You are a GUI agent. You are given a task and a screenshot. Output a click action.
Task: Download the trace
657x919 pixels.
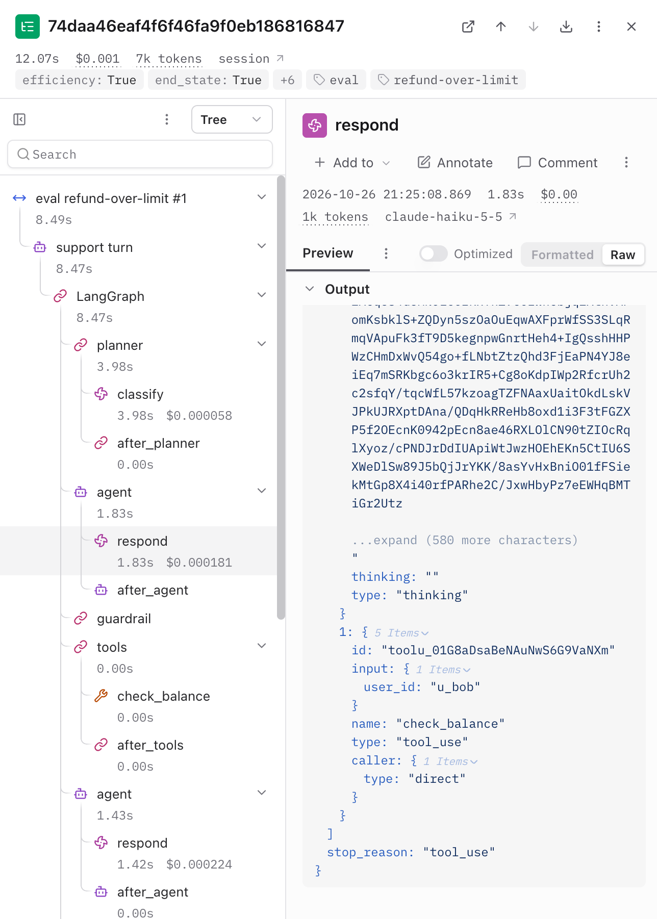[x=566, y=27]
